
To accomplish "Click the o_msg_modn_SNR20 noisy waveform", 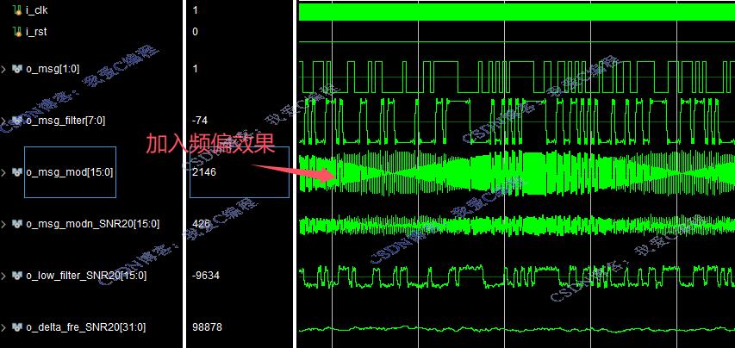I will coord(516,224).
